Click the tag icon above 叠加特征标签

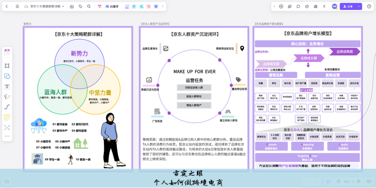pos(238,80)
